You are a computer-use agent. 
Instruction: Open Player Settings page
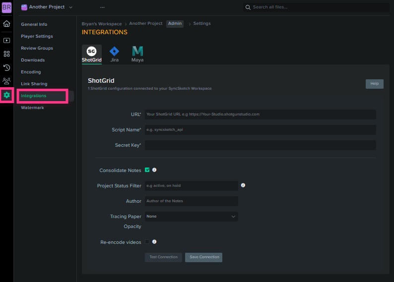[x=37, y=36]
